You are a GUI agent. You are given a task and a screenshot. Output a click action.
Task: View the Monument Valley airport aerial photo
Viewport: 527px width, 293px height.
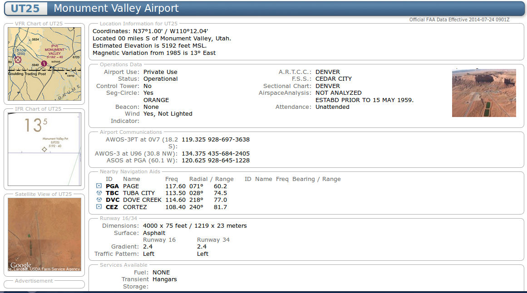(484, 93)
